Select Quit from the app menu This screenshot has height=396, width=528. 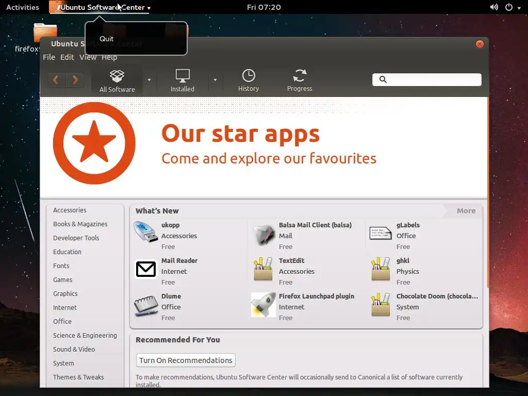coord(106,39)
